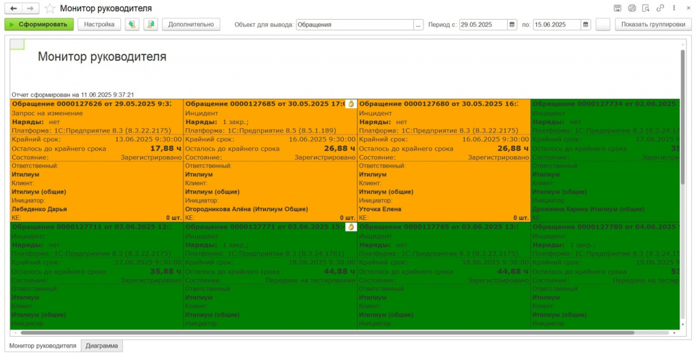Click the load settings icon next to Настройка
This screenshot has height=355, width=696.
pos(132,24)
